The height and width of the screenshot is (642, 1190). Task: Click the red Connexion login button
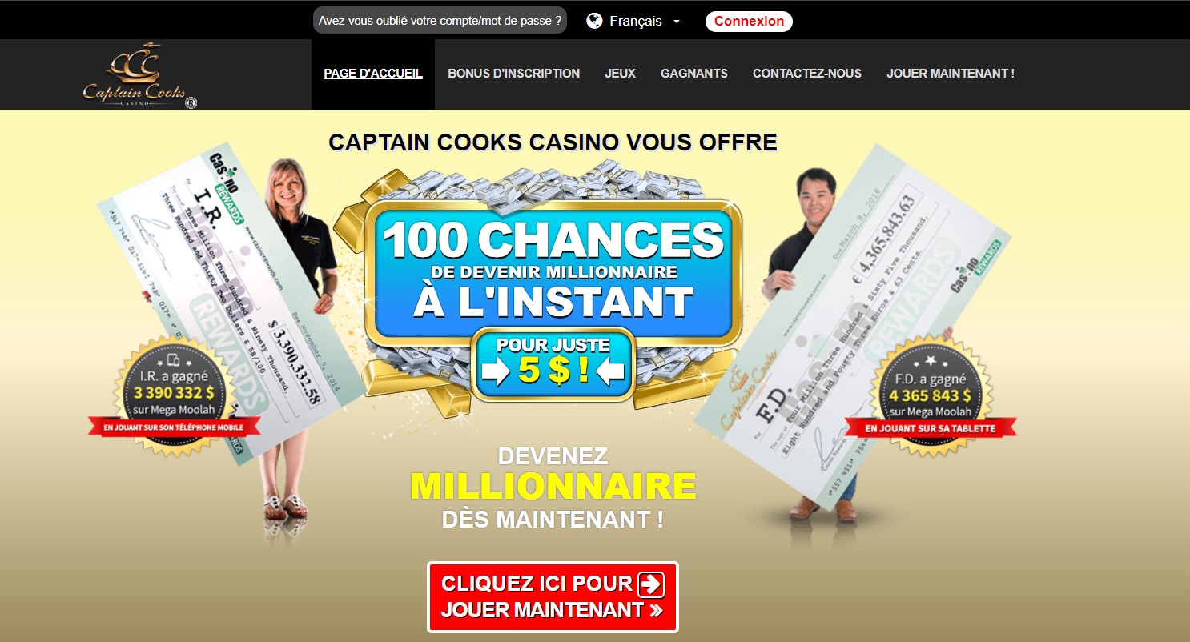pyautogui.click(x=749, y=21)
